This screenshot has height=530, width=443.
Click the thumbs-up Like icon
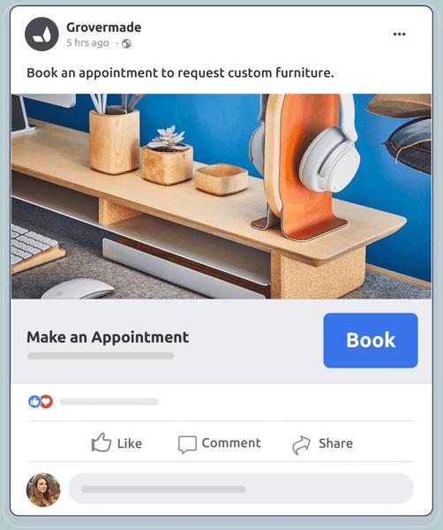pyautogui.click(x=101, y=443)
